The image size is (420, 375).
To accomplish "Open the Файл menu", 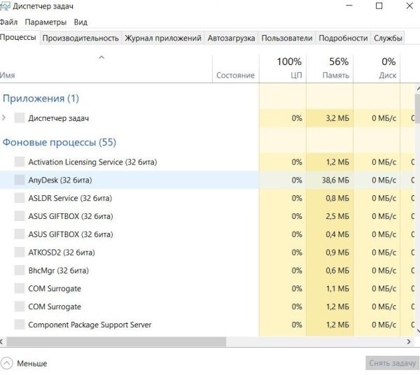I will [x=8, y=22].
